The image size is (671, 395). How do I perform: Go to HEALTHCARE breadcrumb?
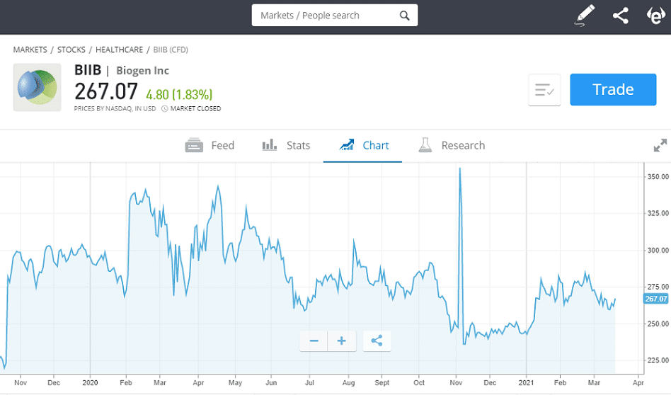(x=120, y=50)
